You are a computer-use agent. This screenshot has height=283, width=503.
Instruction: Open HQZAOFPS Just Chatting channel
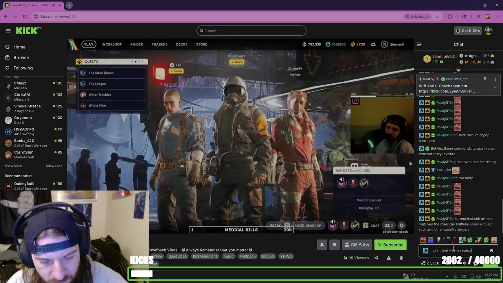click(33, 131)
